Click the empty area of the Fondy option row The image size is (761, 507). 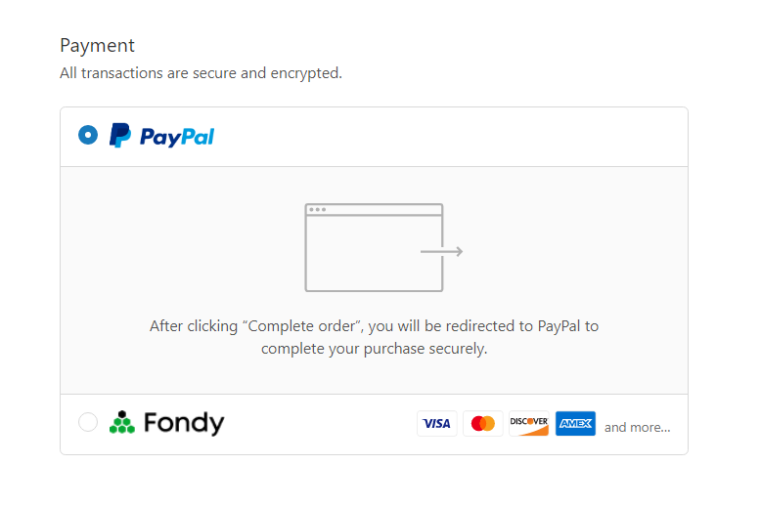(x=320, y=425)
